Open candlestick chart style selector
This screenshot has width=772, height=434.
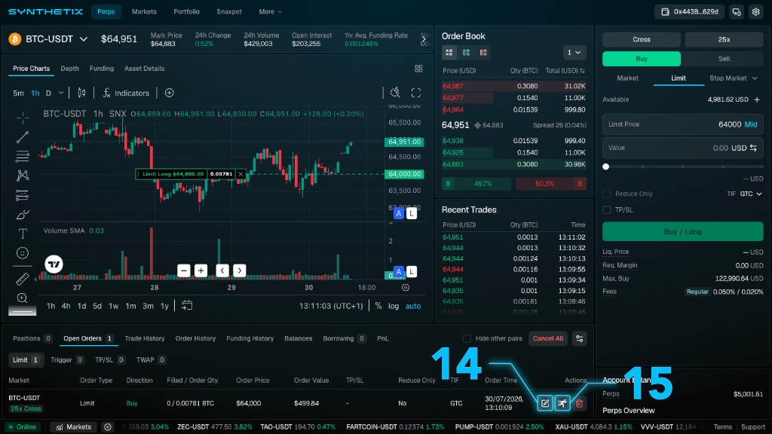[x=81, y=93]
